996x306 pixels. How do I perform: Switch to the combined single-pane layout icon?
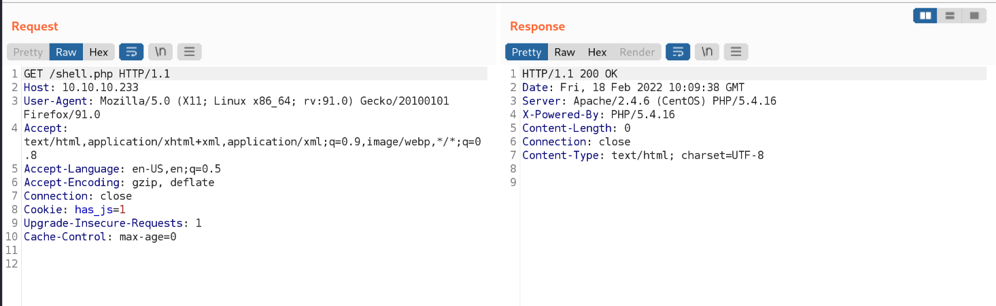point(974,15)
